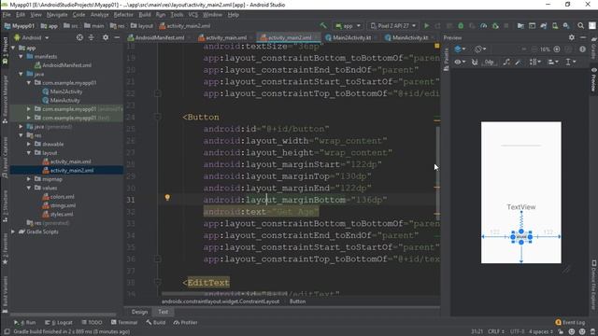The height and width of the screenshot is (336, 598).
Task: Zoom in the preview with the plus icon
Action: tap(557, 49)
